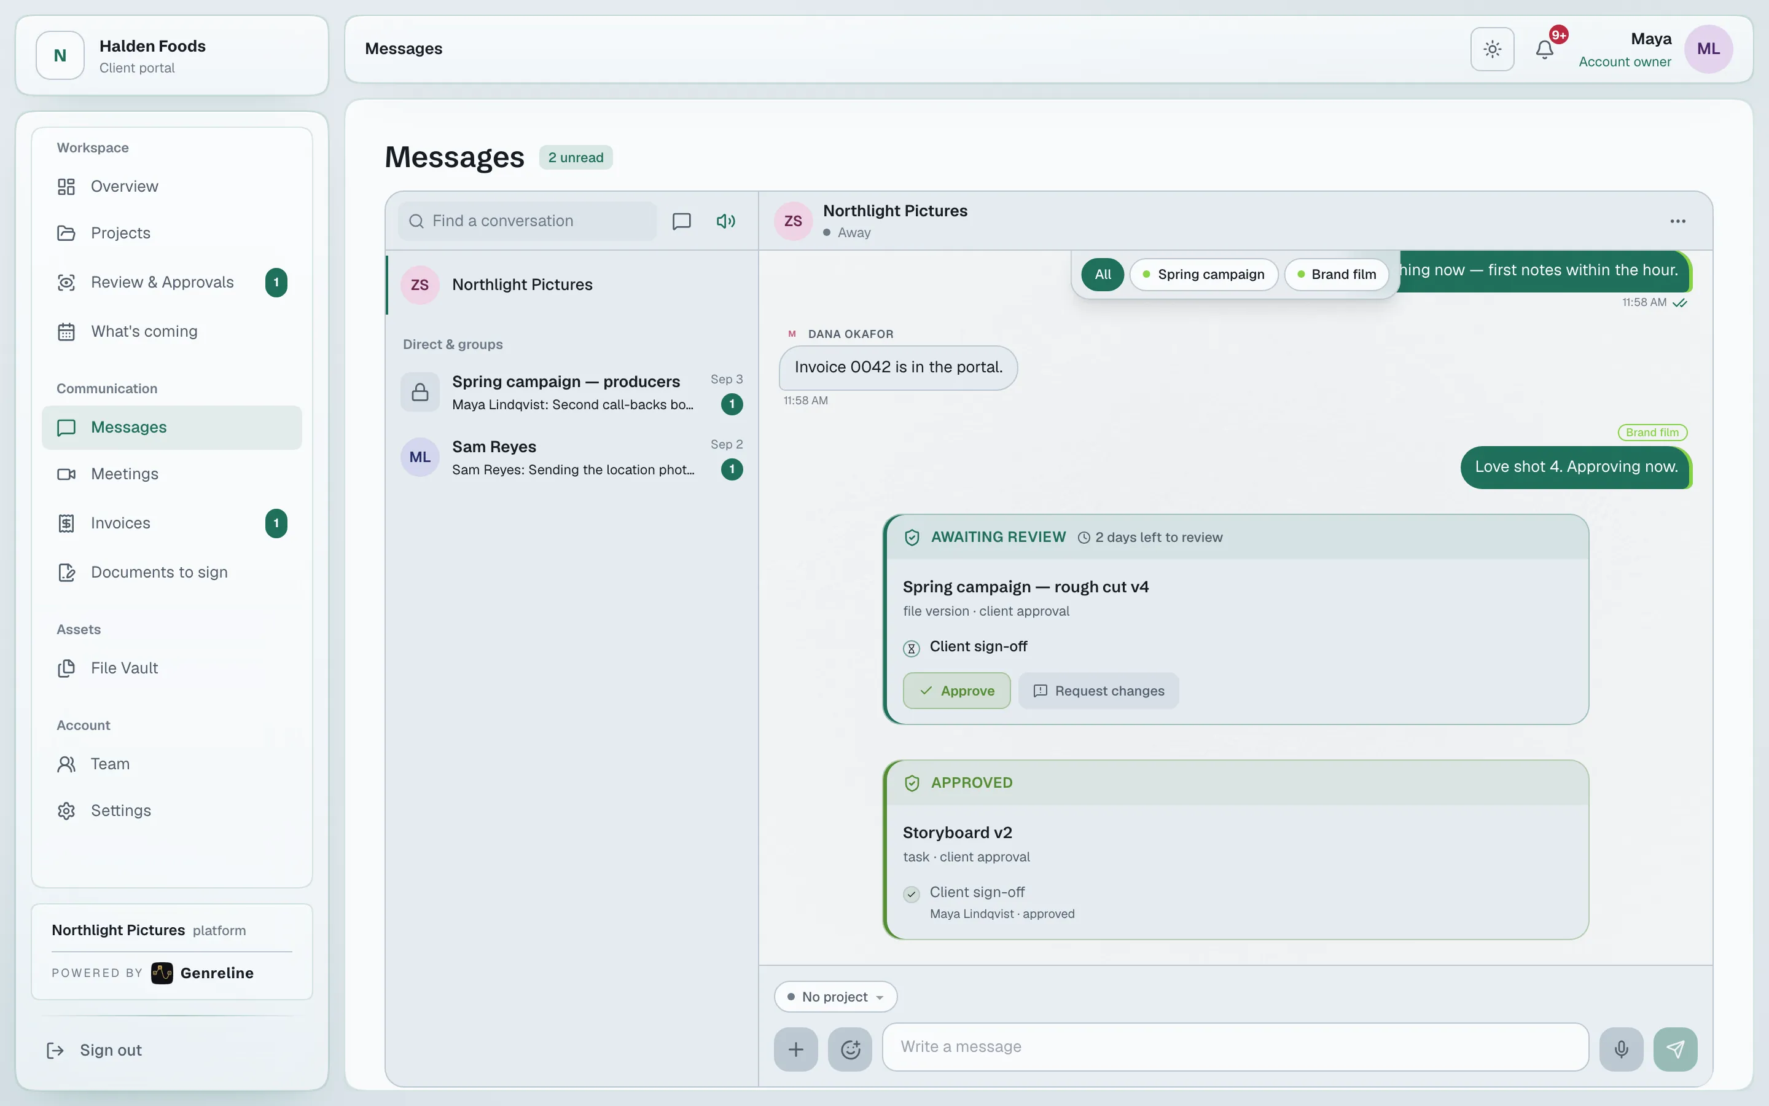Open the notifications bell
Viewport: 1769px width, 1106px height.
click(x=1545, y=49)
